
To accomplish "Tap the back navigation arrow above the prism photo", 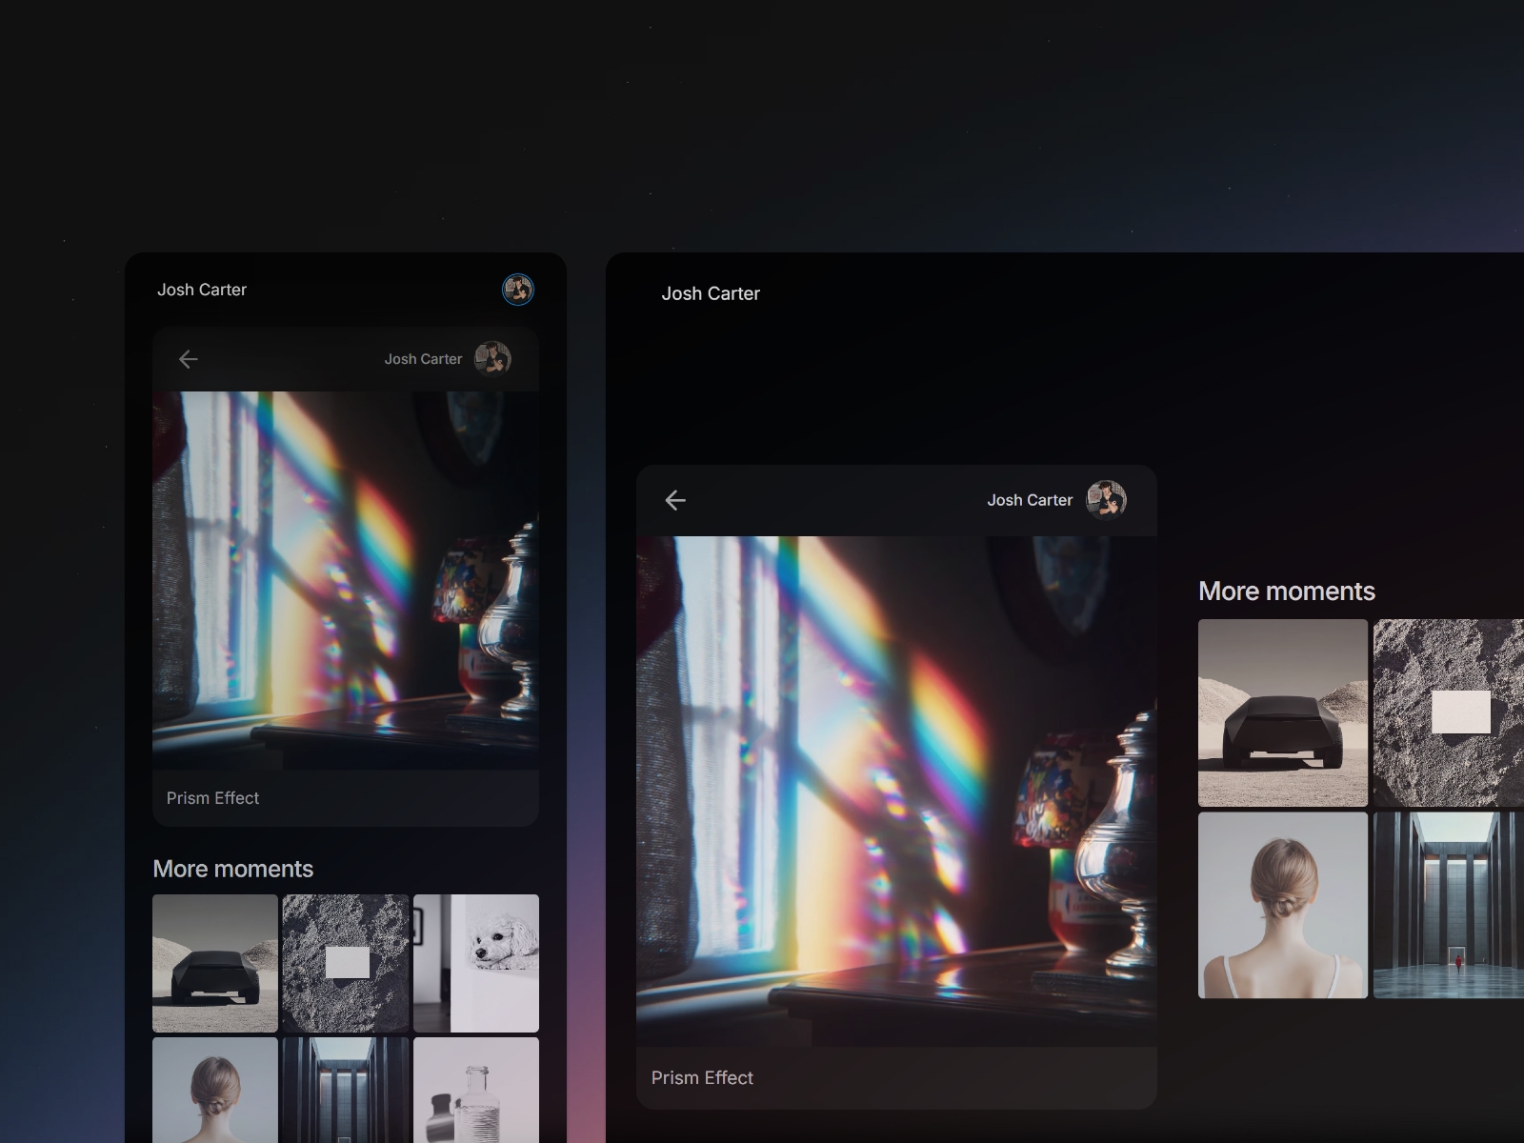I will tap(188, 359).
